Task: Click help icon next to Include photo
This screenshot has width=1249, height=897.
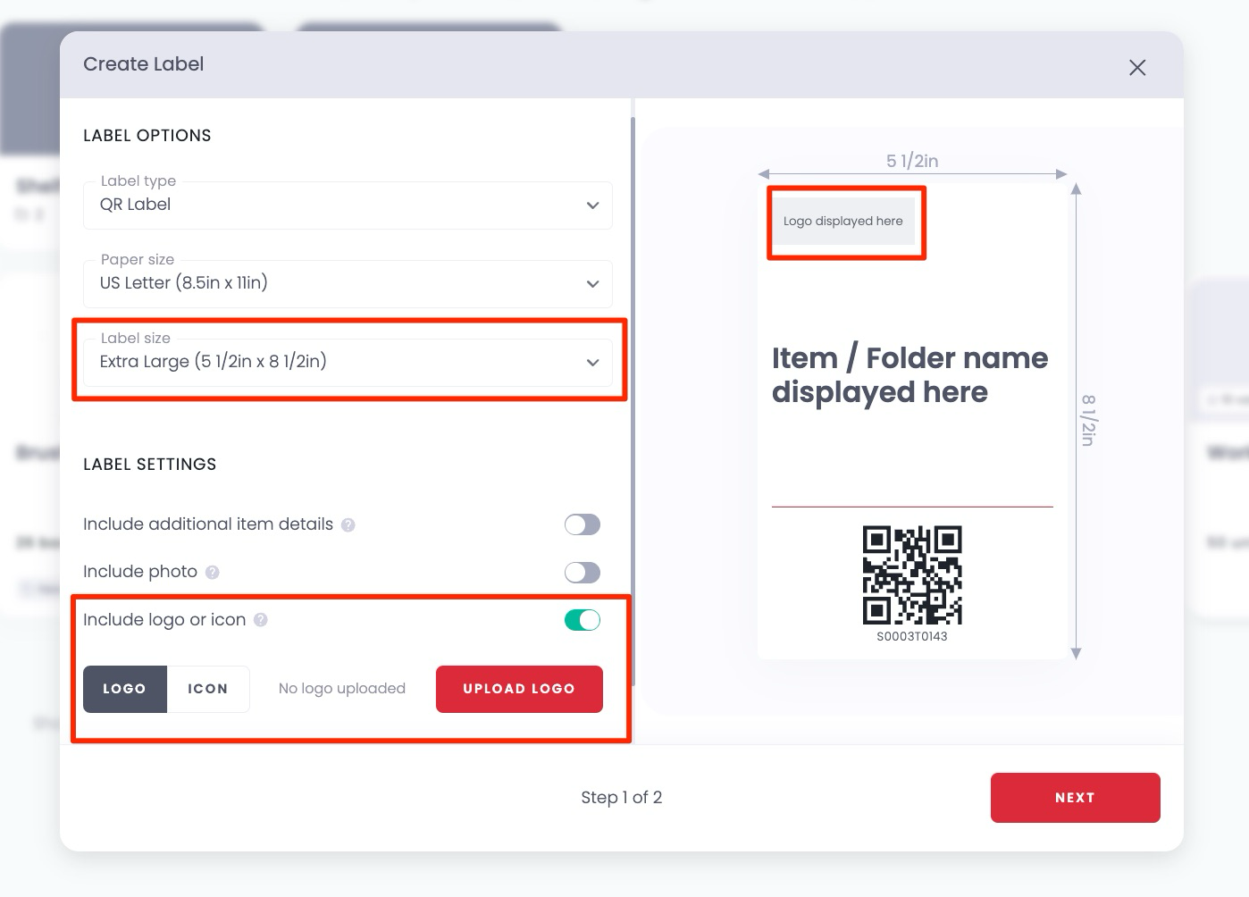Action: [x=213, y=572]
